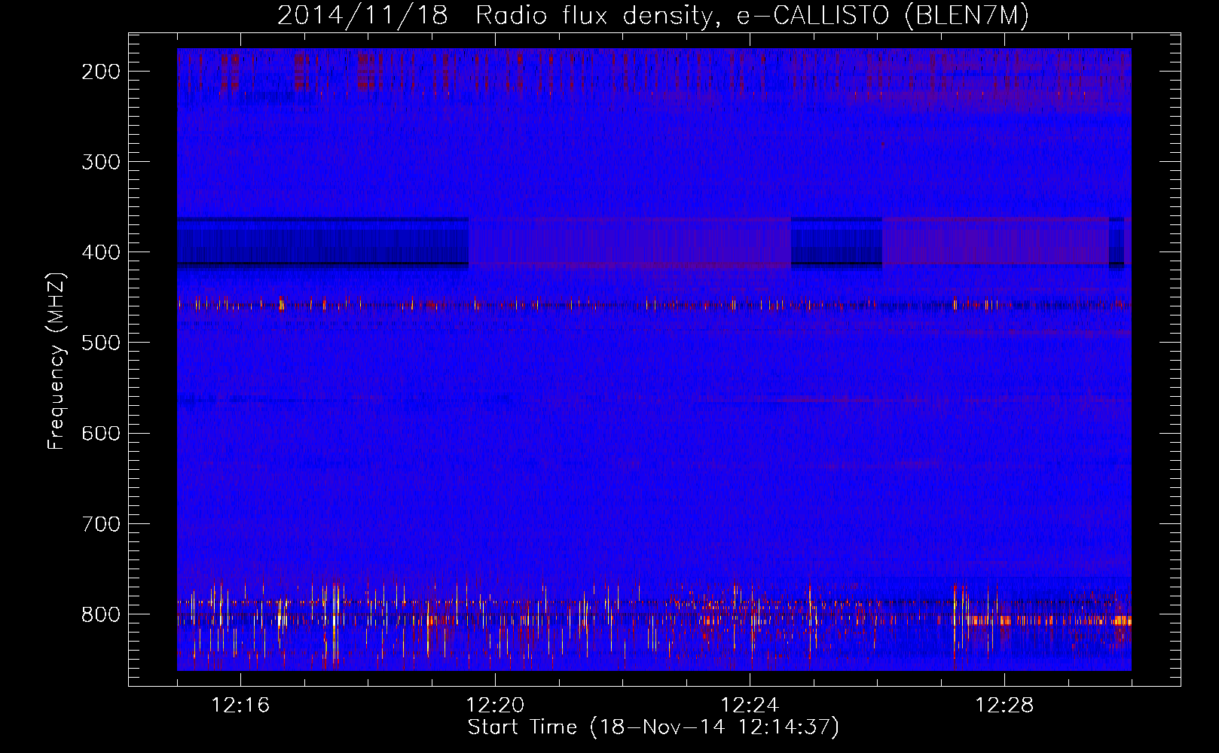This screenshot has height=753, width=1219.
Task: Click the 600 frequency tick label
Action: pos(100,433)
